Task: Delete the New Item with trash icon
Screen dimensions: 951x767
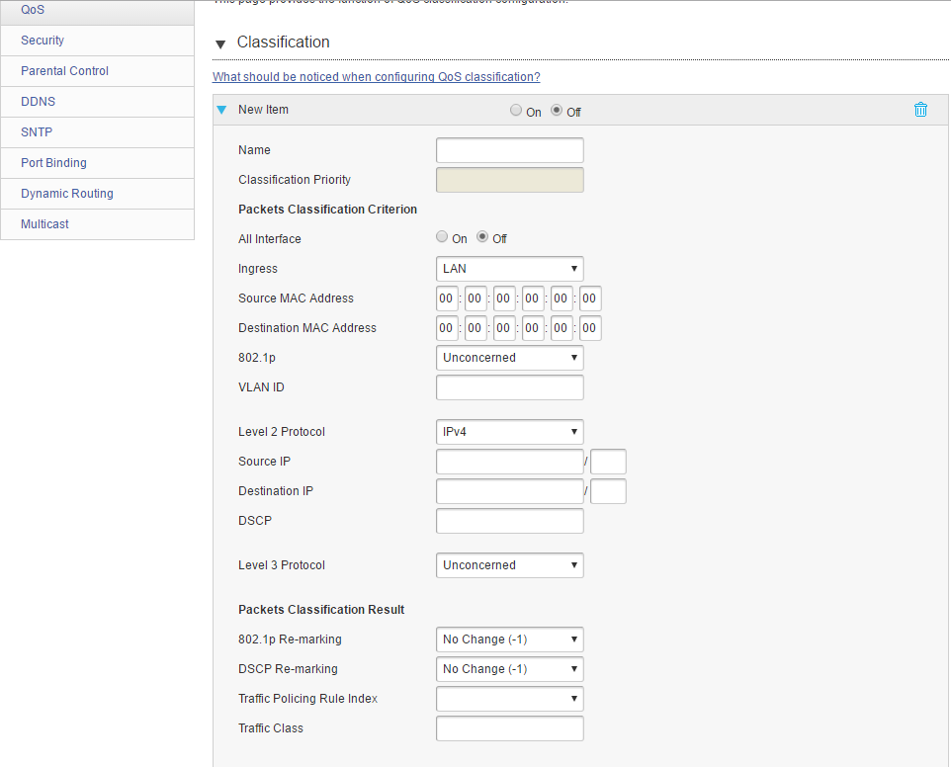Action: coord(920,109)
